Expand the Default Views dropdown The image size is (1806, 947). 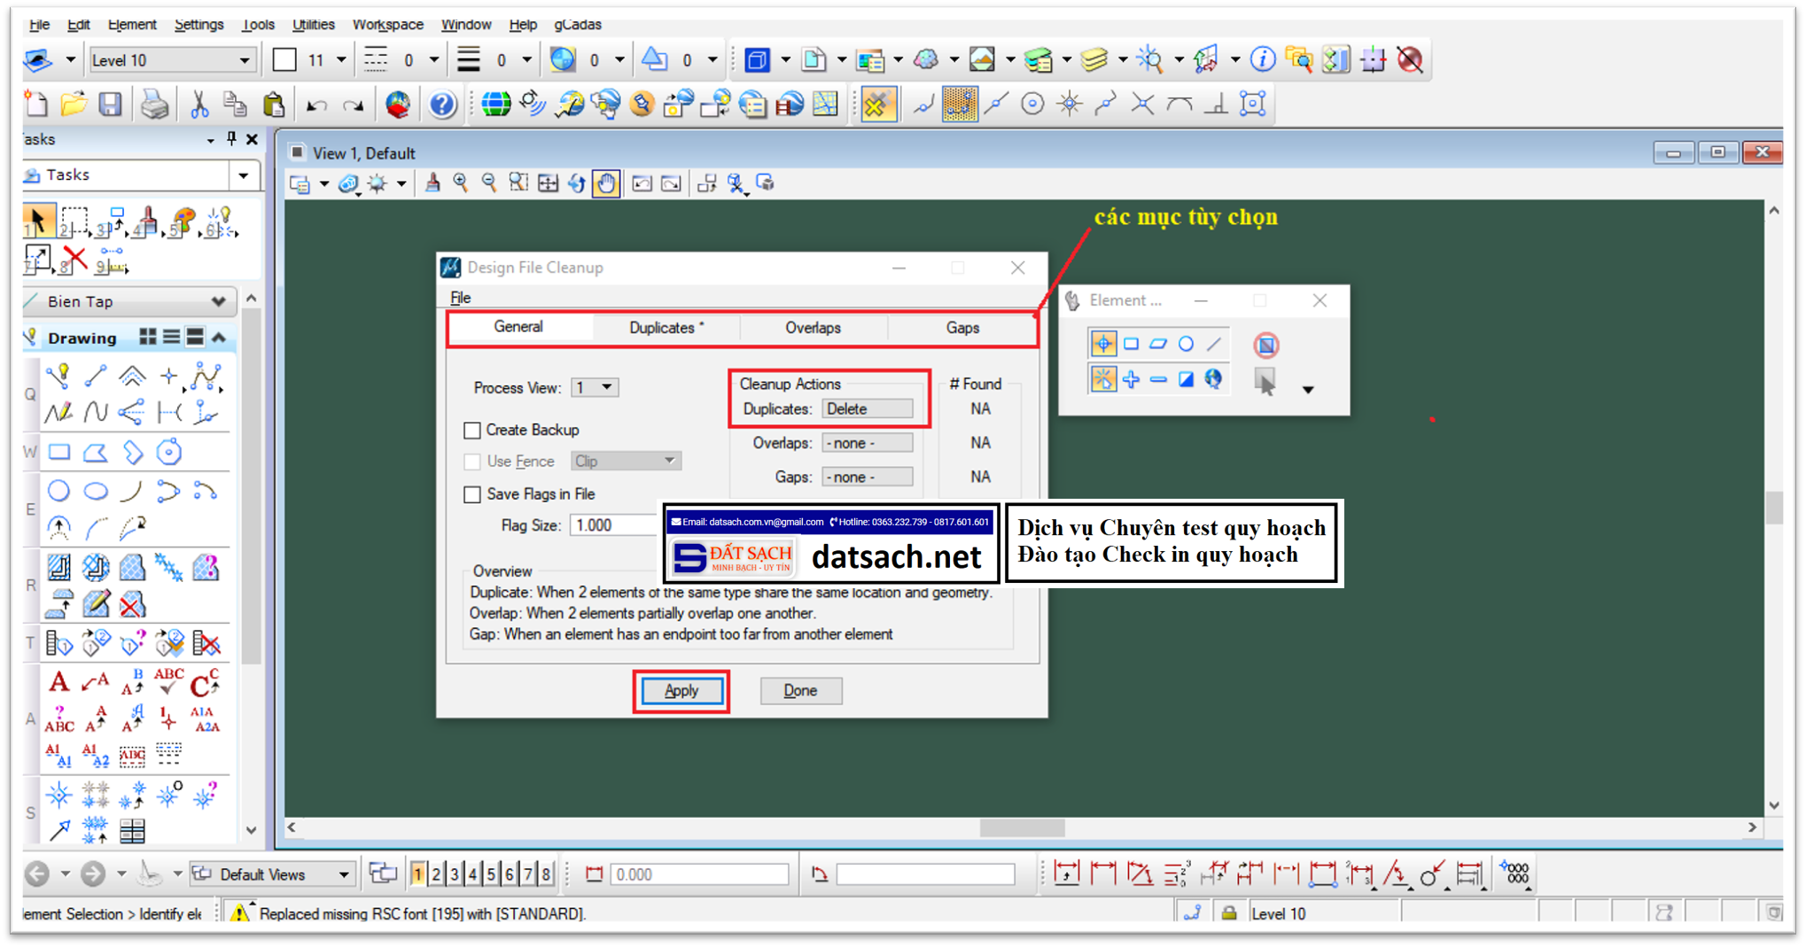click(344, 874)
